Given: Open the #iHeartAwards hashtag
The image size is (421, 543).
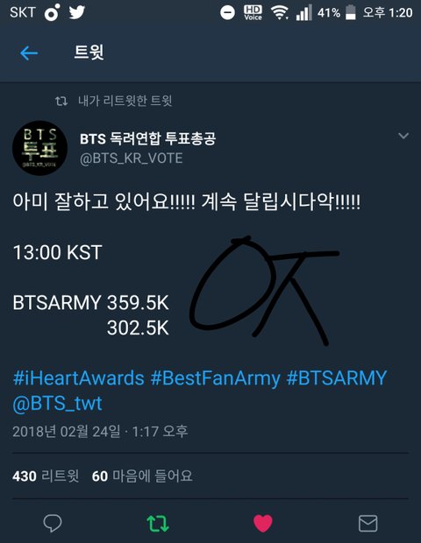Looking at the screenshot, I should [78, 377].
